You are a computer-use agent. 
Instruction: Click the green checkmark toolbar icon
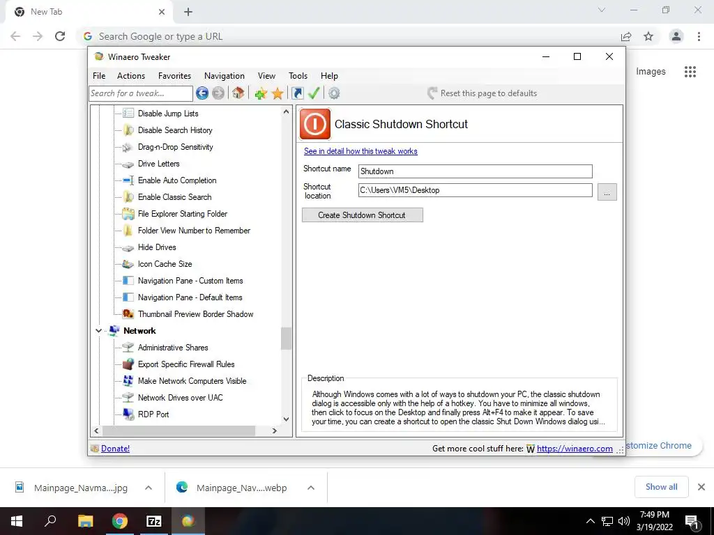(314, 93)
